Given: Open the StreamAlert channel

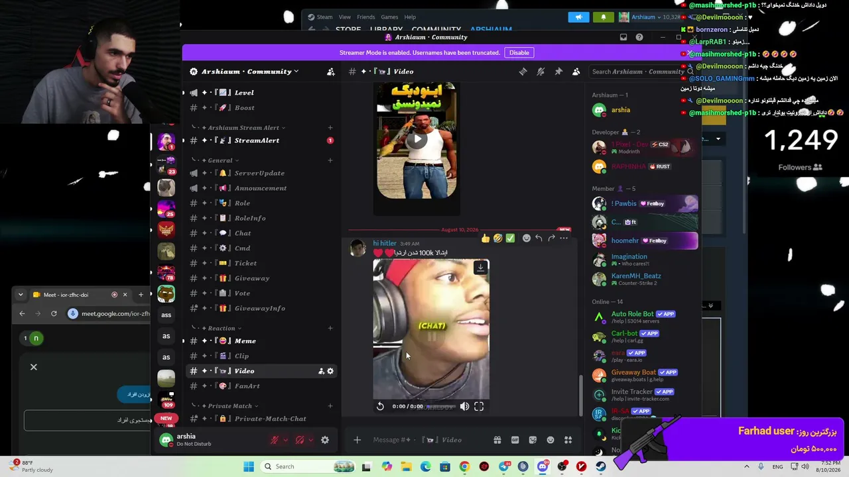Looking at the screenshot, I should [x=261, y=140].
